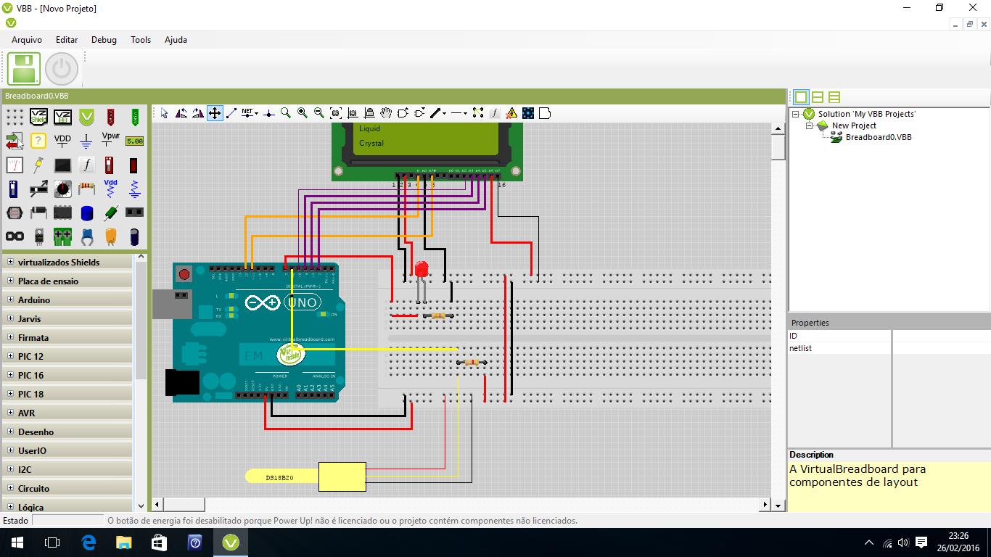Click the DS18B20 sensor component on canvas
Viewport: 991px width, 557px height.
pos(305,476)
